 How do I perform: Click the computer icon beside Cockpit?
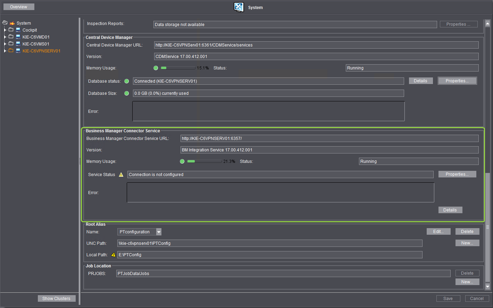pyautogui.click(x=18, y=30)
